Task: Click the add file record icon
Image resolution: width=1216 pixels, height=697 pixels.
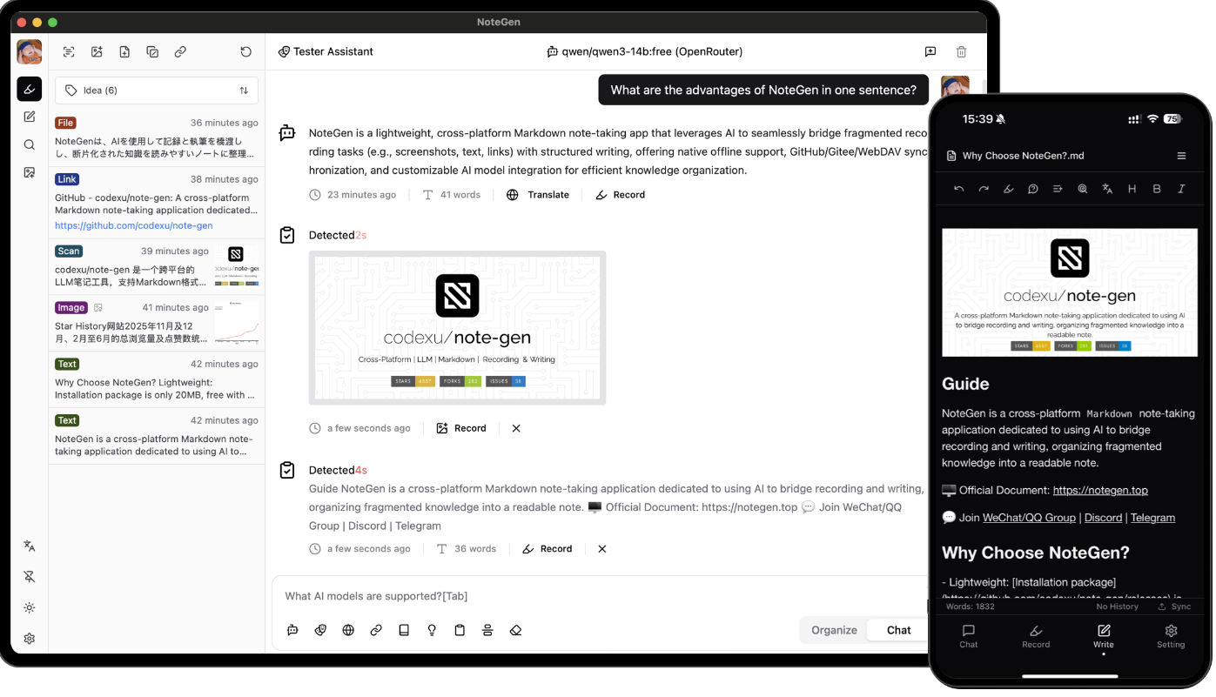Action: click(x=124, y=52)
